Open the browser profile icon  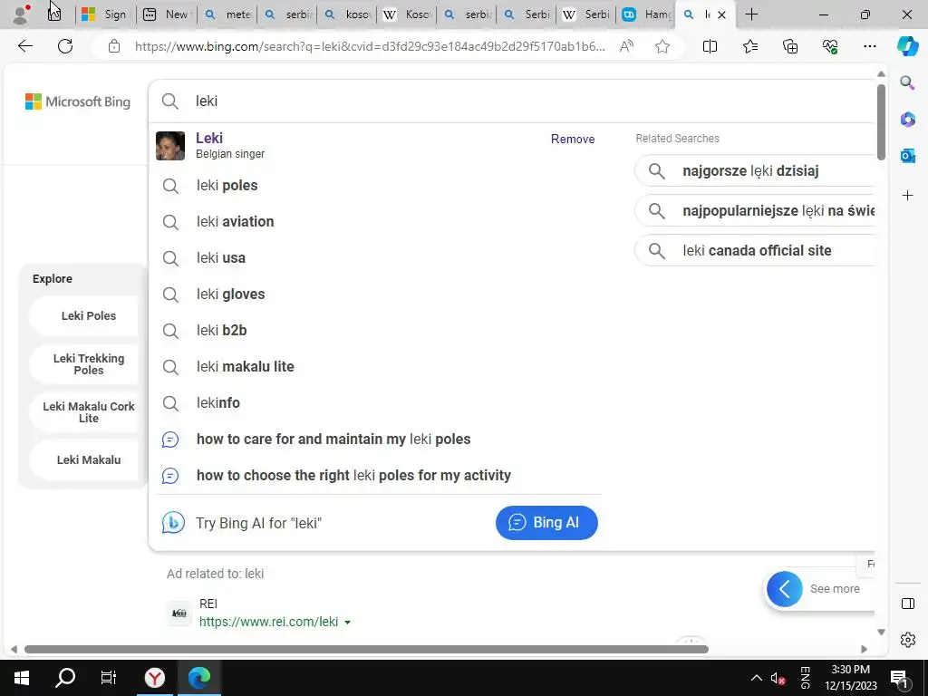click(21, 14)
